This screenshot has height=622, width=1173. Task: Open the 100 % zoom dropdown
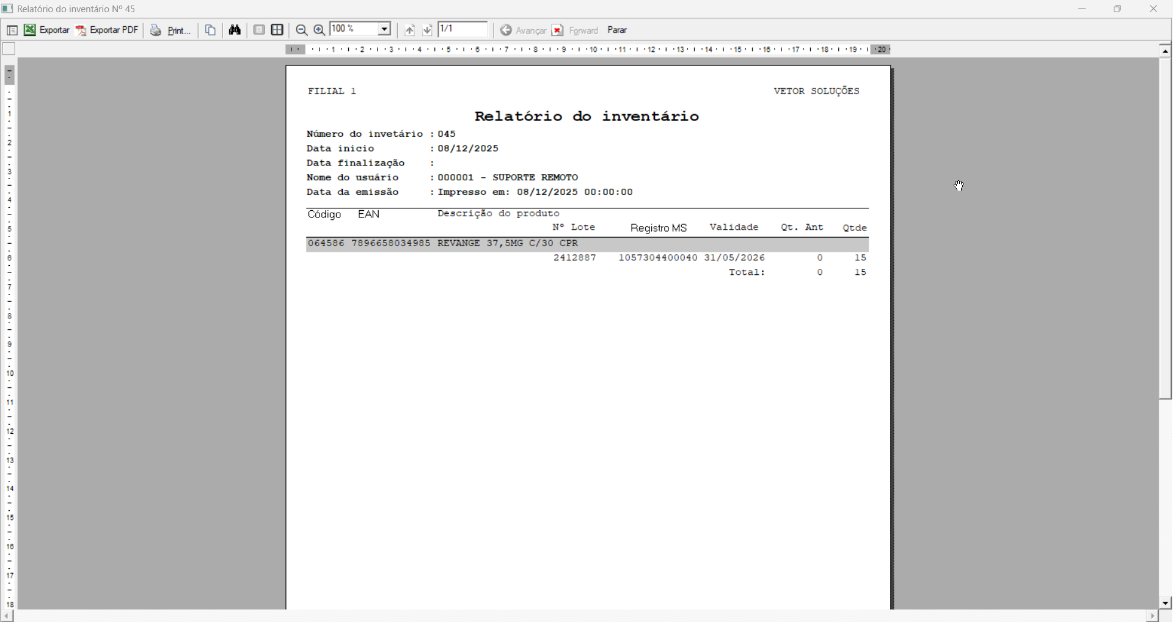(384, 29)
